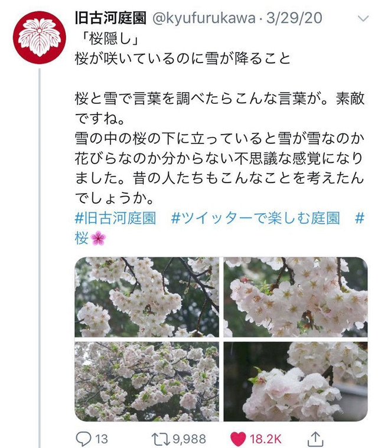This screenshot has height=448, width=378.
Task: Unlike the tweet using the red heart
Action: click(x=237, y=439)
